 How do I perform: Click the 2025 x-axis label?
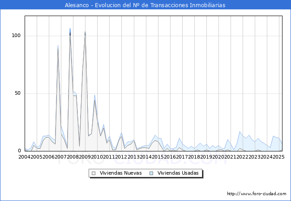tap(279, 157)
